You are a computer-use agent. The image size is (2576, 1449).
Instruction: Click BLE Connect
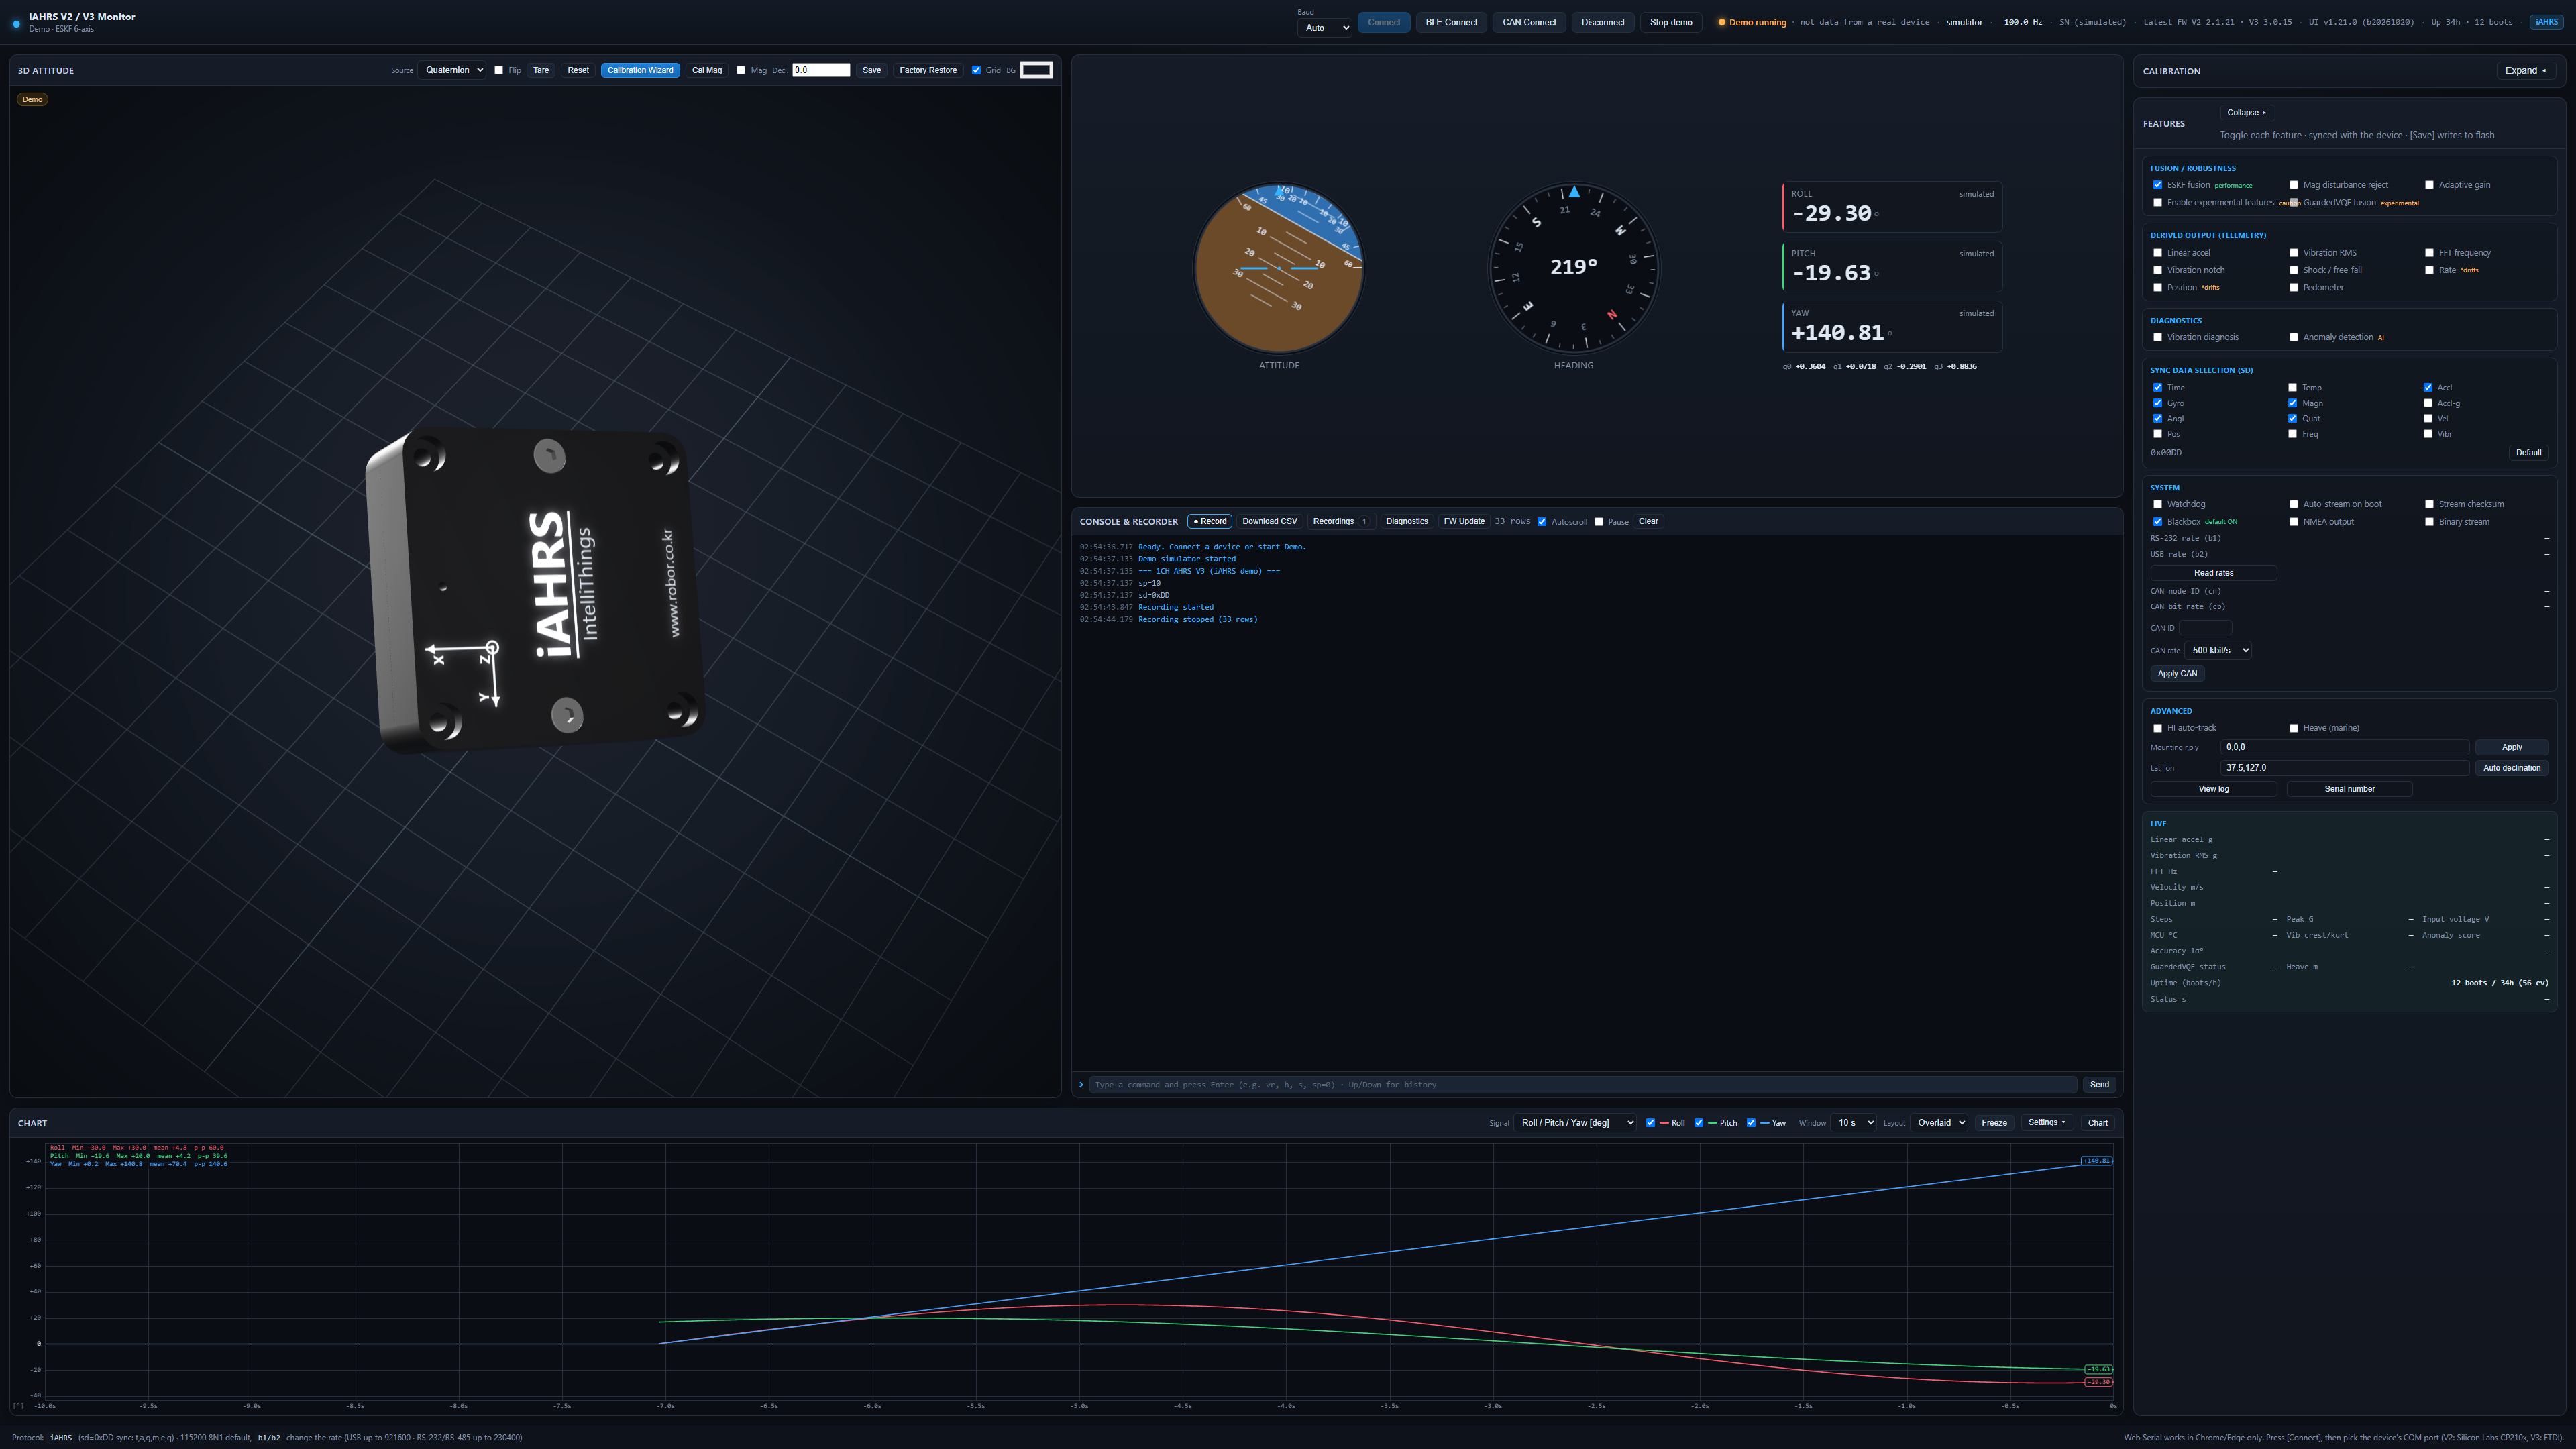coord(1451,22)
